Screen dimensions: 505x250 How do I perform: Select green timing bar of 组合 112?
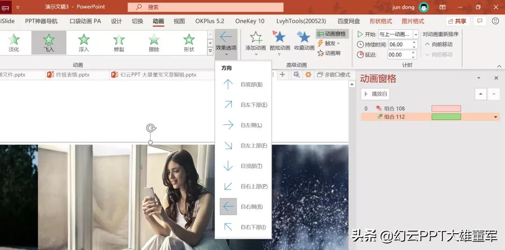click(x=446, y=117)
